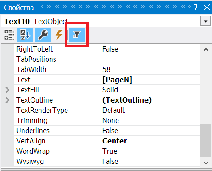This screenshot has height=171, width=212.
Task: Toggle the property filter funnel icon
Action: pos(77,35)
